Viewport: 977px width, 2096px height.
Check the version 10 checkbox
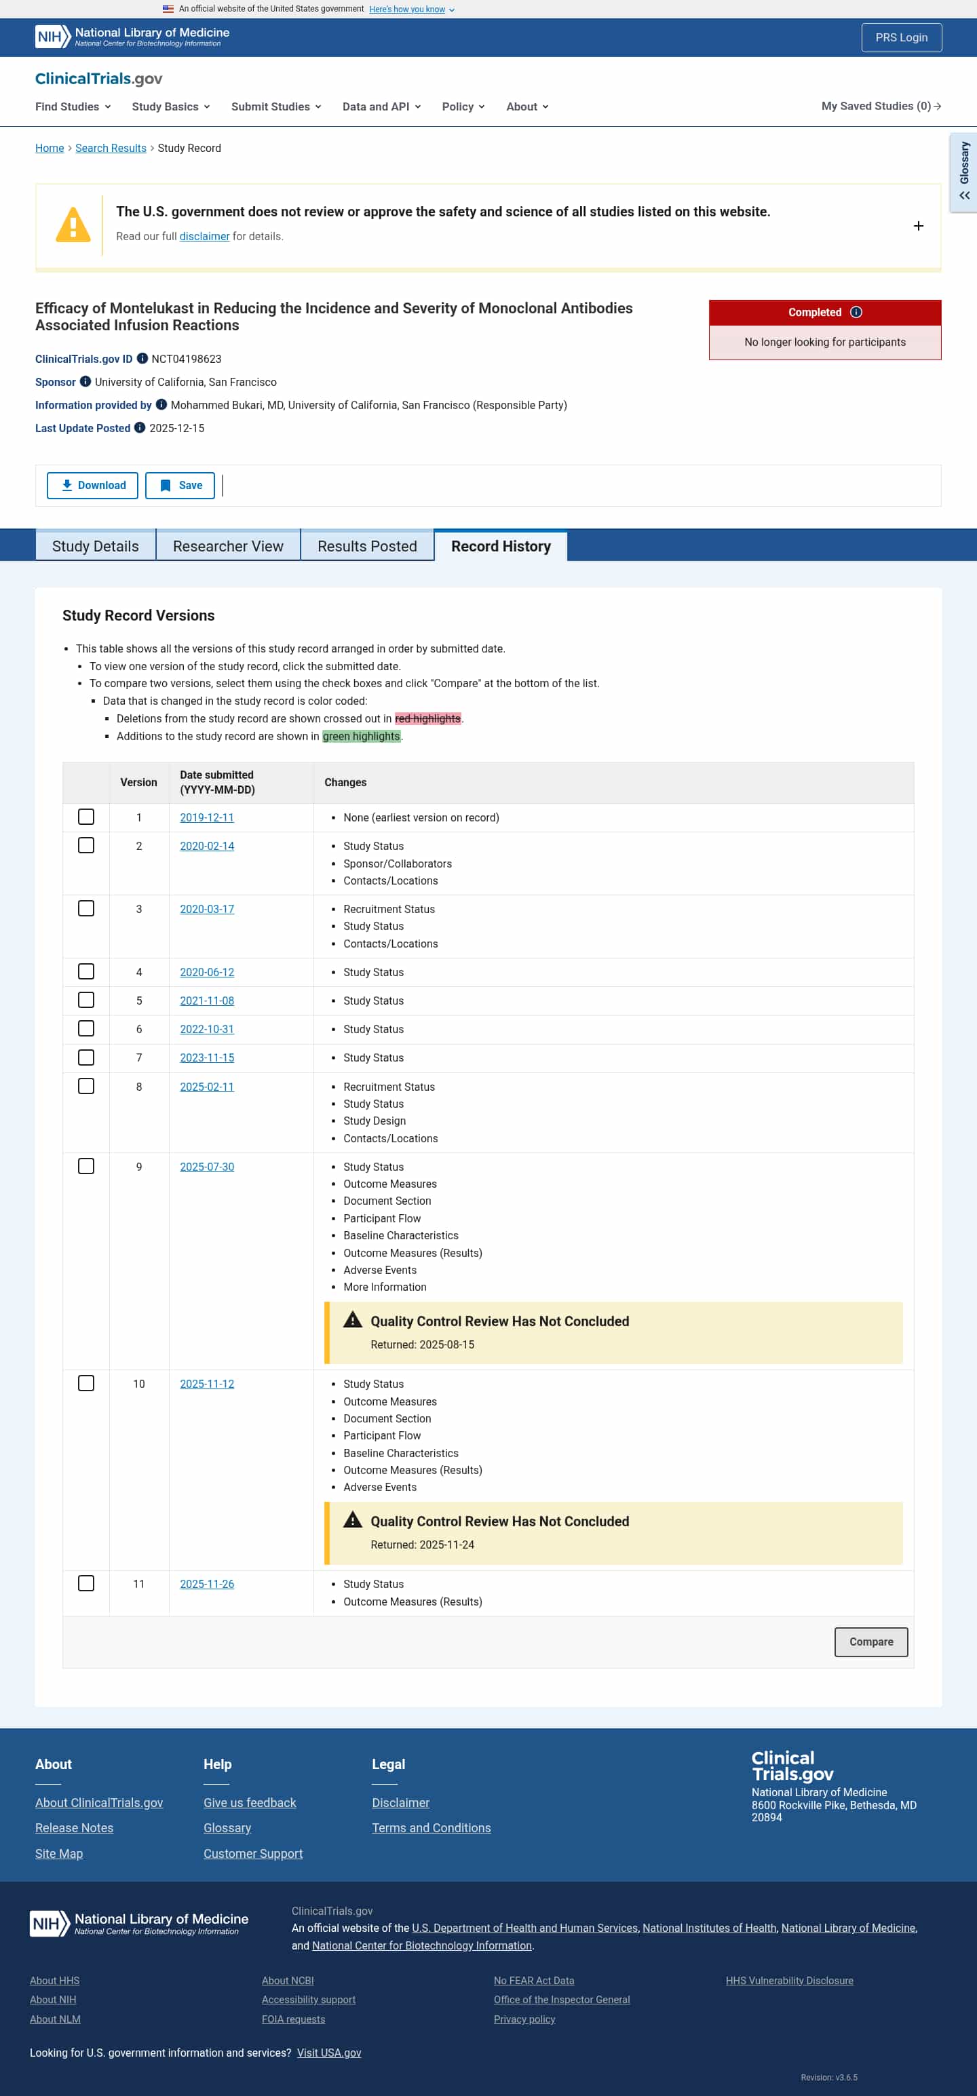click(86, 1383)
